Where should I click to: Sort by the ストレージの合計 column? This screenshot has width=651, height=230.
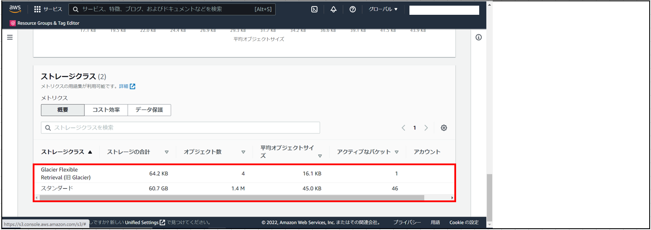138,152
